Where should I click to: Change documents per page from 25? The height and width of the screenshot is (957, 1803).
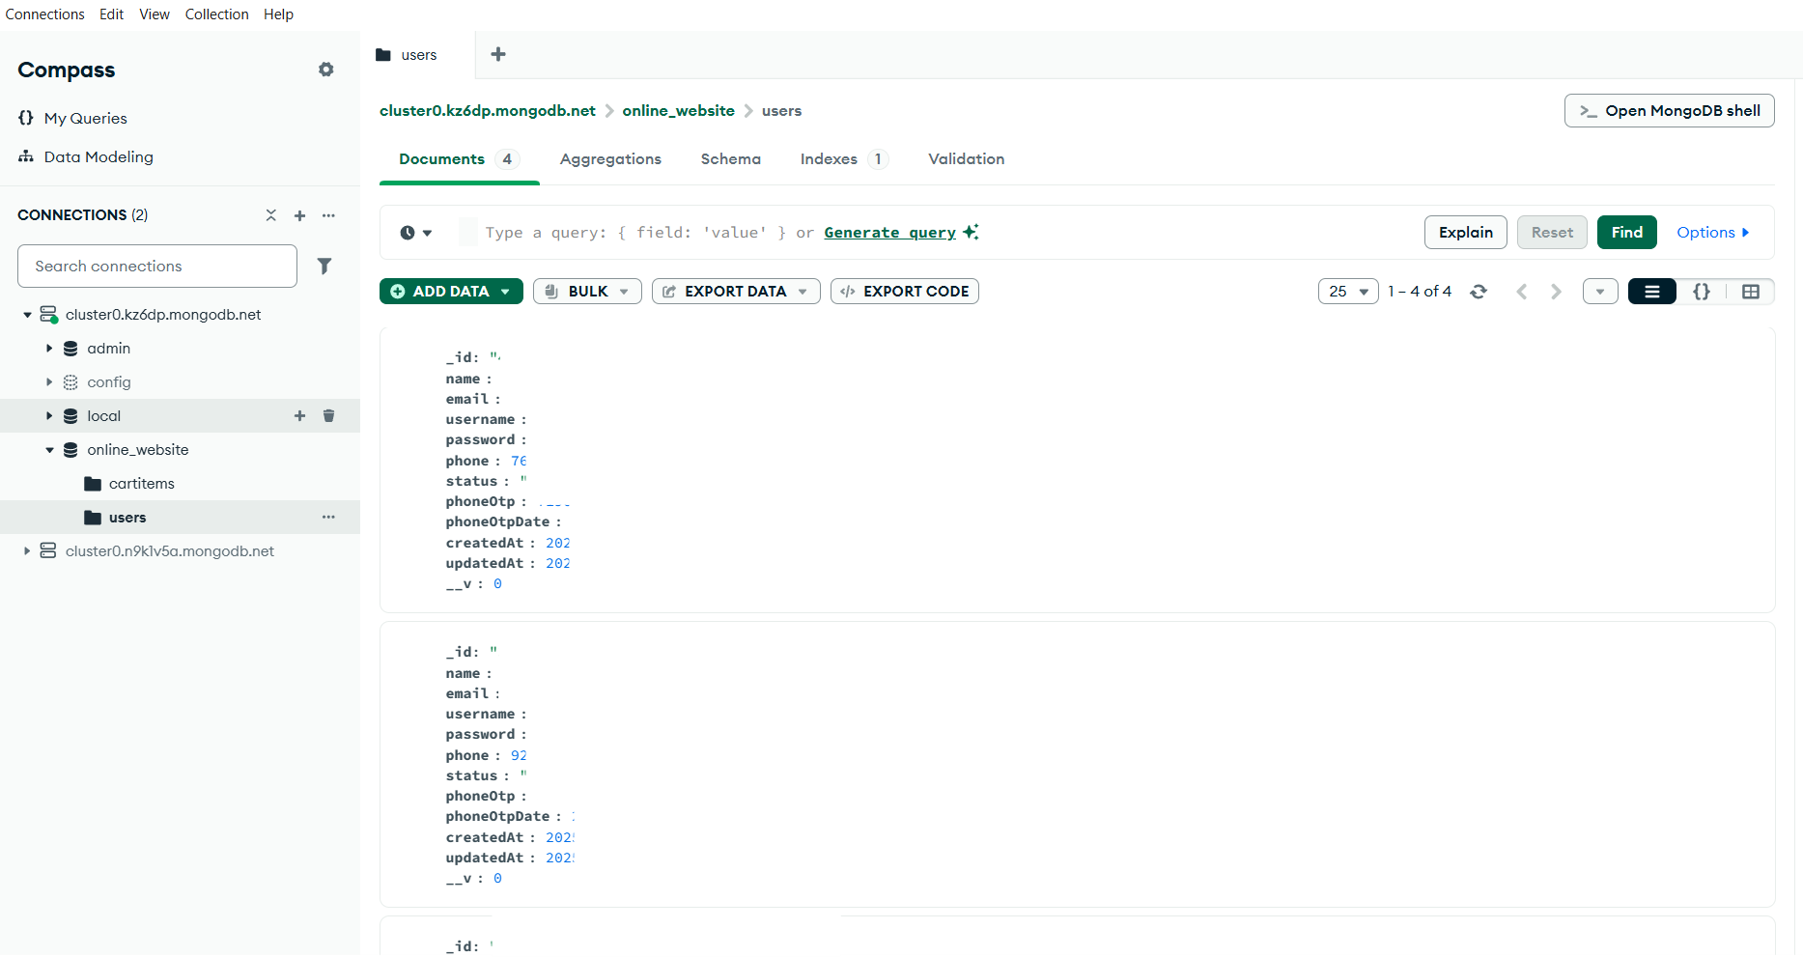tap(1348, 291)
